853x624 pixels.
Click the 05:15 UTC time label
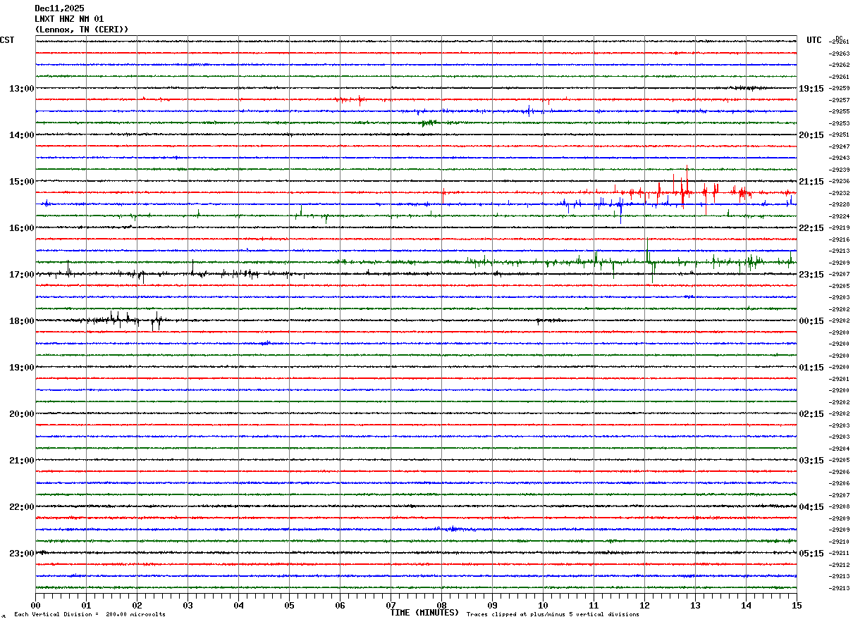coord(811,554)
